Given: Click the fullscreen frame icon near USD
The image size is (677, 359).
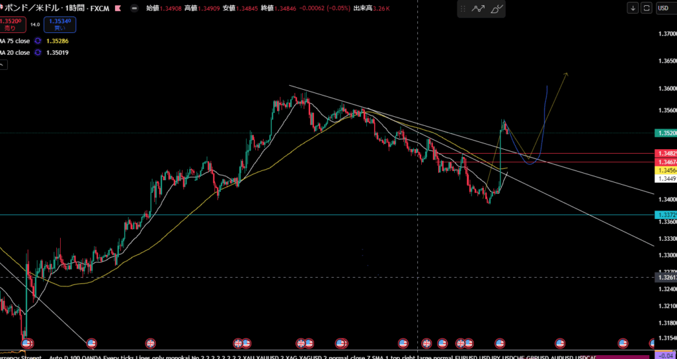Looking at the screenshot, I should pos(646,9).
